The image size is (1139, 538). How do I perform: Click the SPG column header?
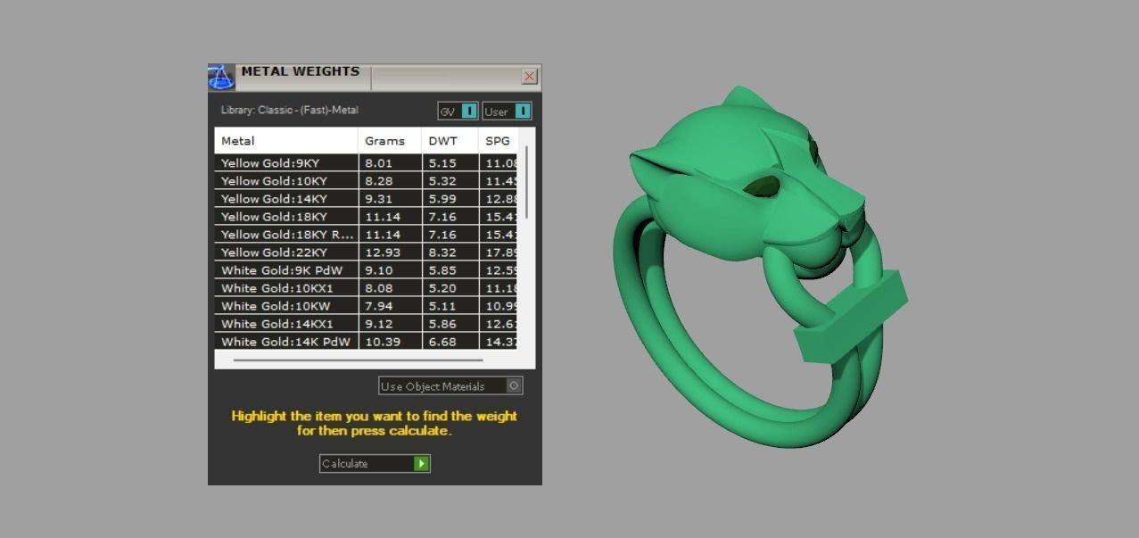coord(498,141)
